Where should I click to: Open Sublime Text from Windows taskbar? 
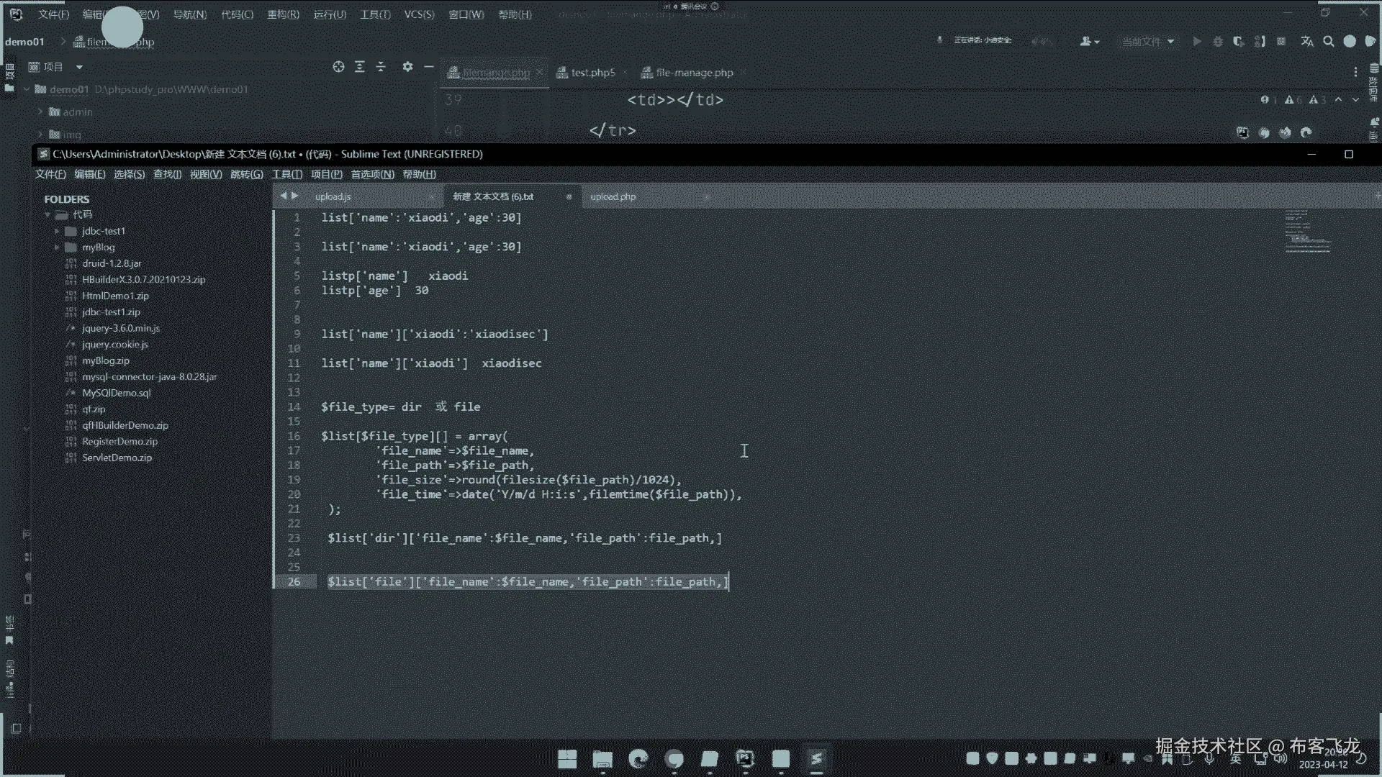[816, 758]
